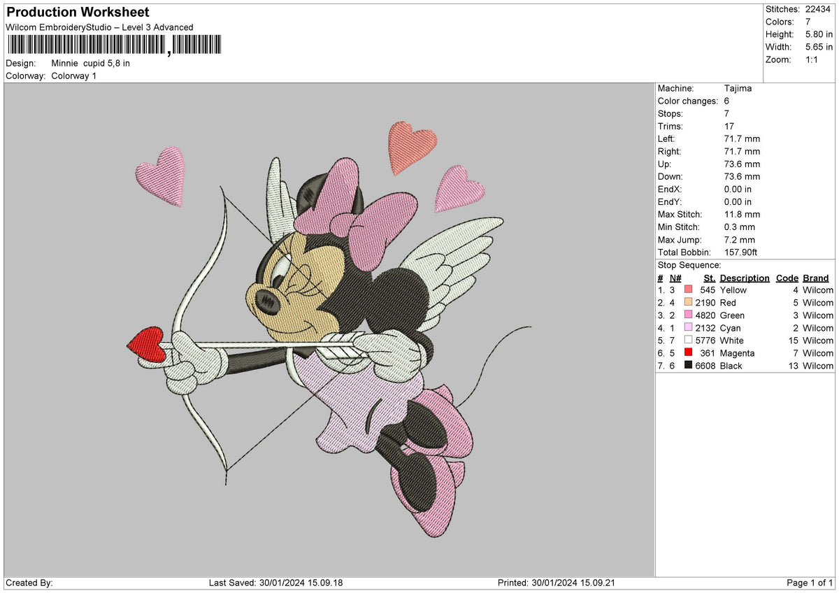
Task: Select the design name "Minnie cupid 5,8 in"
Action: click(91, 63)
